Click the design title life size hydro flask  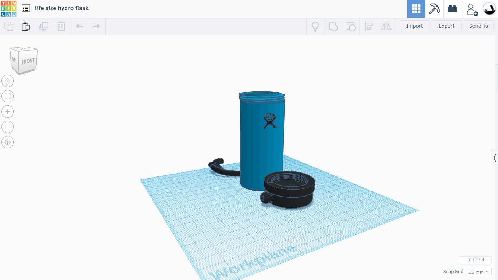[x=62, y=8]
